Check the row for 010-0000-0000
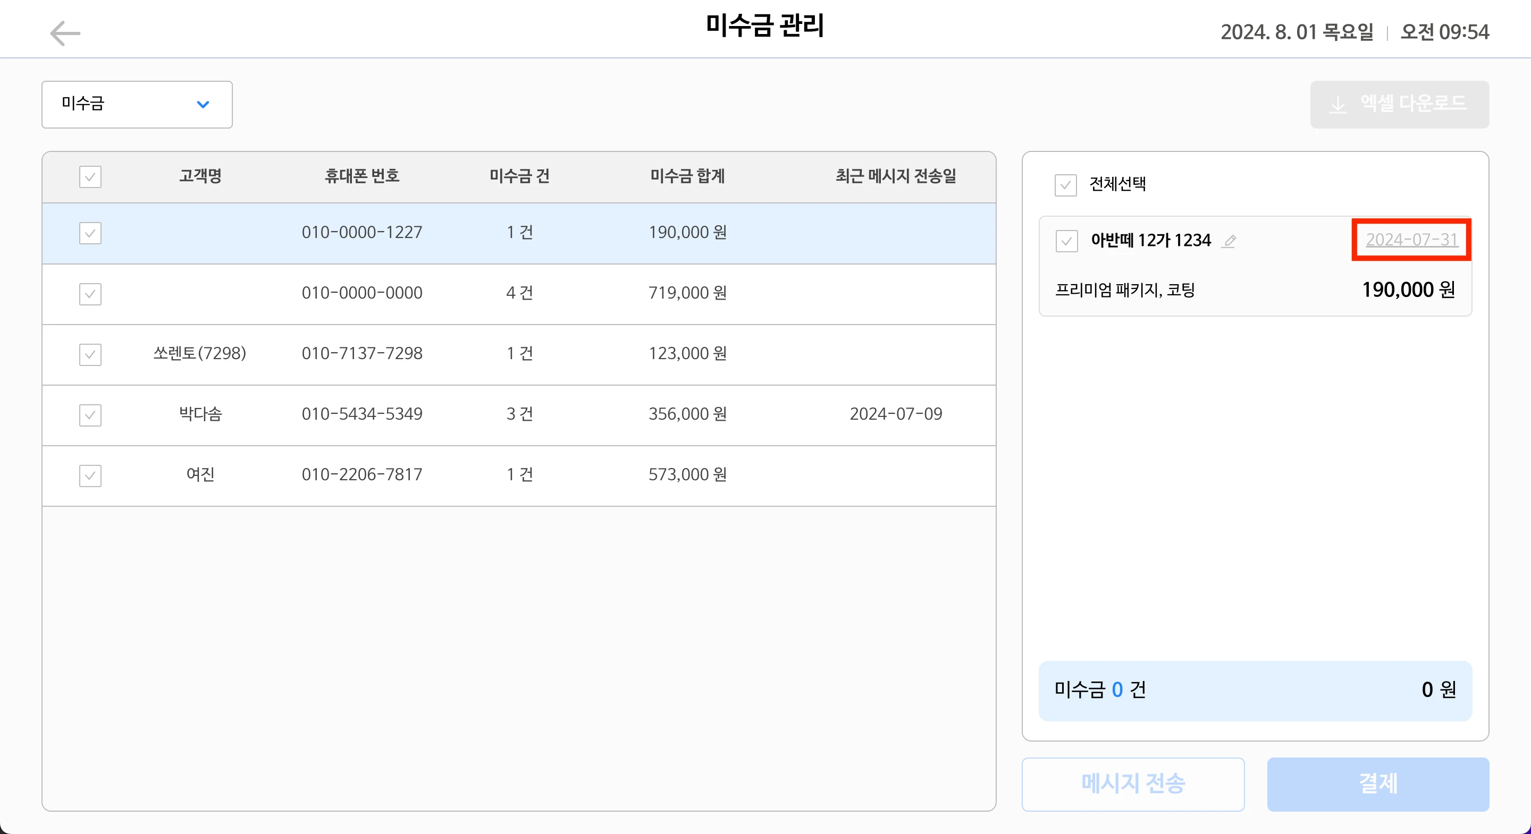Screen dimensions: 1531x834 pos(90,294)
